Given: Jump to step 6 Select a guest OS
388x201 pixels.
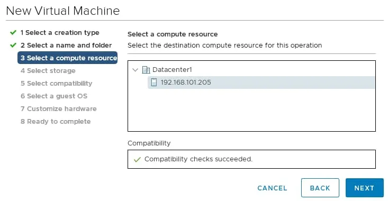Looking at the screenshot, I should click(x=54, y=96).
